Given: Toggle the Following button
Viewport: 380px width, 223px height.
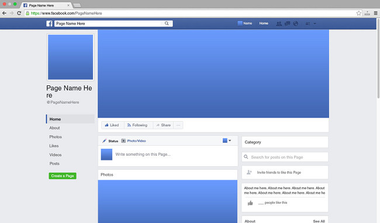Looking at the screenshot, I should point(139,125).
